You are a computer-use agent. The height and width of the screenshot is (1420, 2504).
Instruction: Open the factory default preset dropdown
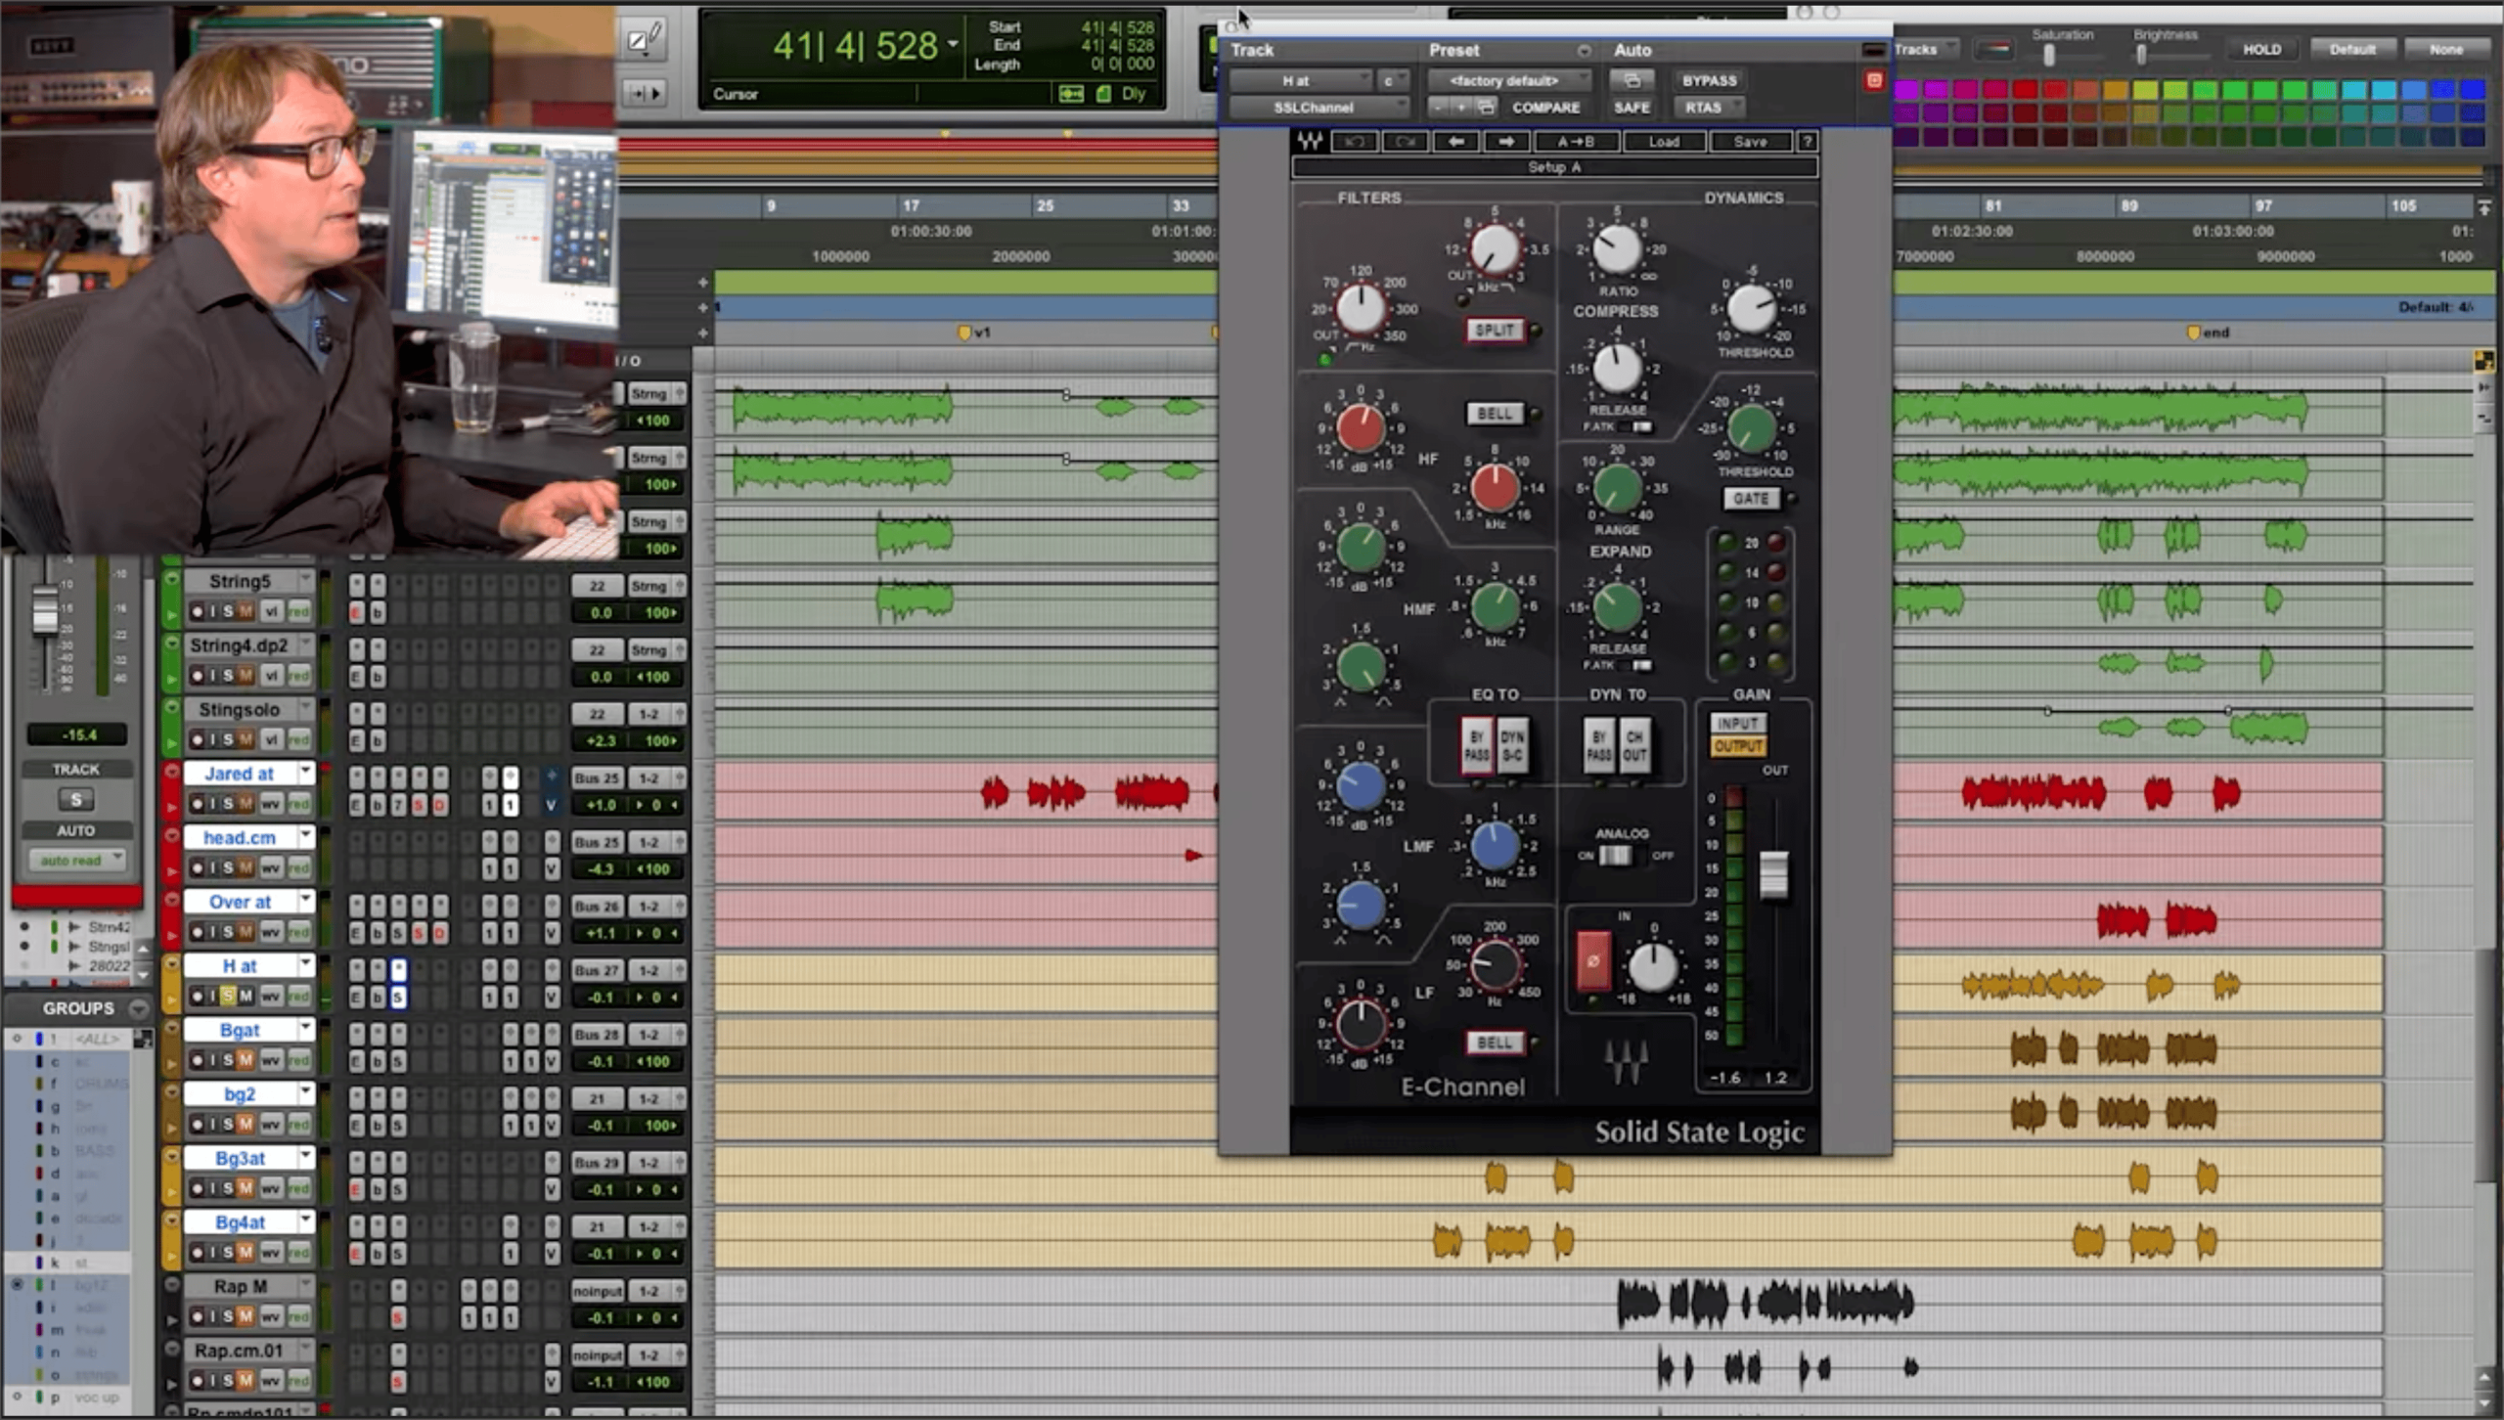pyautogui.click(x=1504, y=80)
